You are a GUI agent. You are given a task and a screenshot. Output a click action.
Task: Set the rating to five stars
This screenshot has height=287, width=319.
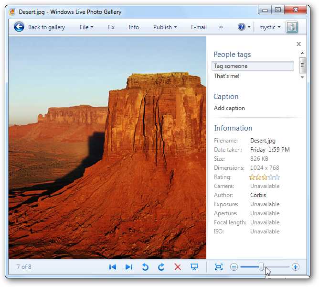click(277, 177)
